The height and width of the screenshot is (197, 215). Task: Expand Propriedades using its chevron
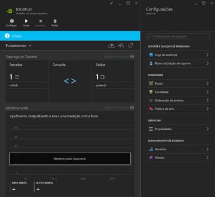pyautogui.click(x=207, y=129)
